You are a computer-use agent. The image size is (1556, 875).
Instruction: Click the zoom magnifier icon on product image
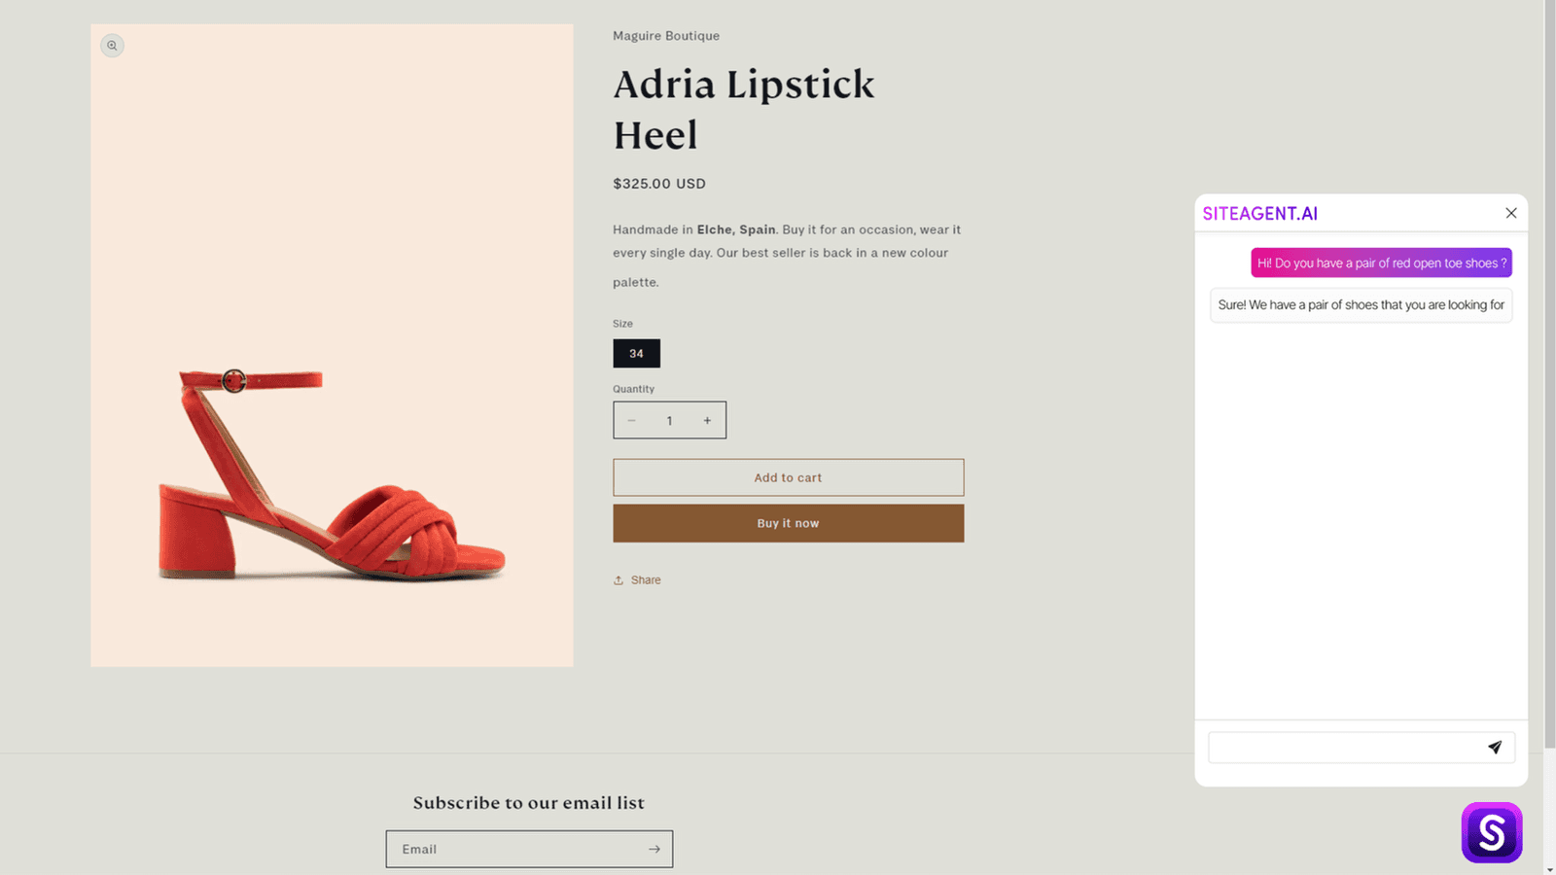[112, 46]
